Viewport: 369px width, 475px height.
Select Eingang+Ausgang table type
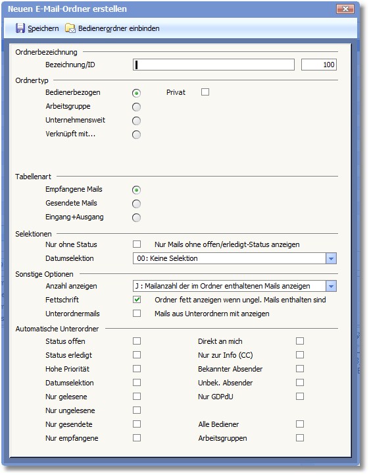(x=136, y=217)
